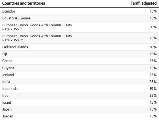The height and width of the screenshot is (121, 159).
Task: Click the "Tariff, adjusted" column header
Action: click(x=144, y=3)
